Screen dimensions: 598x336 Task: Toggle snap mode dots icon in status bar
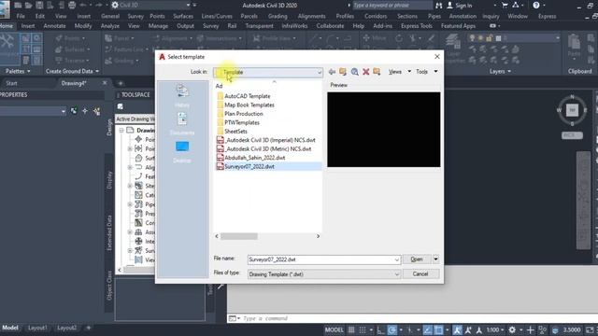pyautogui.click(x=363, y=329)
